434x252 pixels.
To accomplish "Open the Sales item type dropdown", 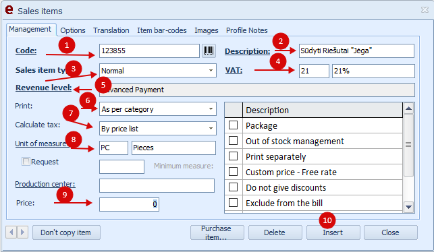I will pyautogui.click(x=211, y=71).
